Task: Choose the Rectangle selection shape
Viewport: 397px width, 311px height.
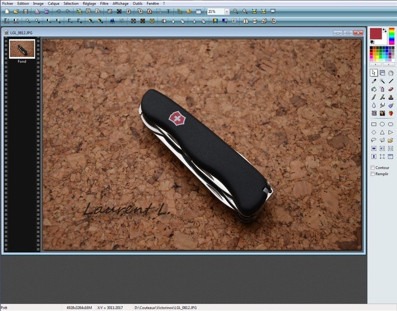Action: pos(374,124)
